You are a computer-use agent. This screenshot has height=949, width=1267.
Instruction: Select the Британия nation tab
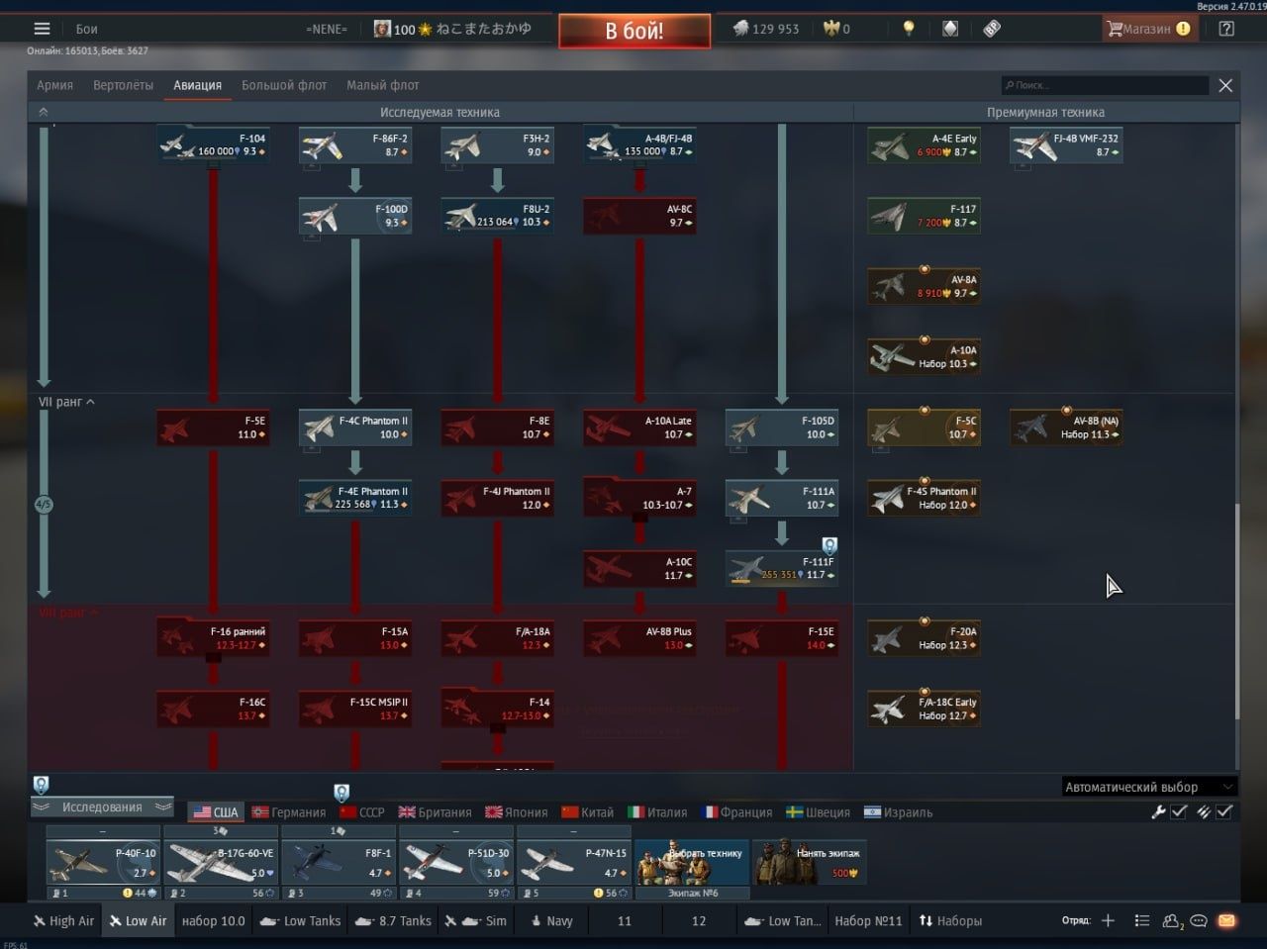tap(435, 812)
